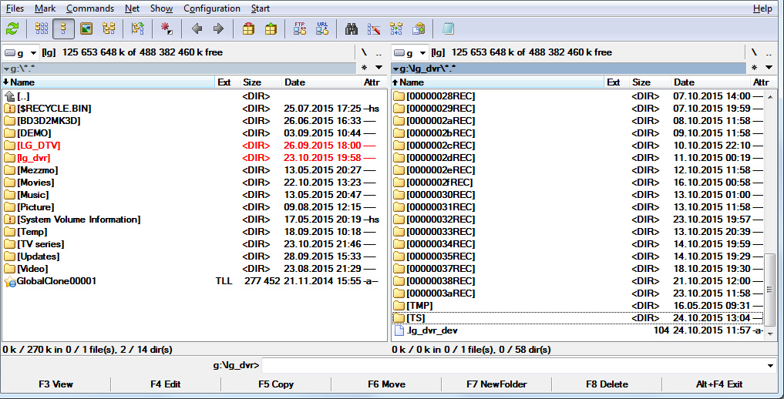Open the FTP connect toolbar icon
Screen dimensions: 784x399
pos(300,29)
